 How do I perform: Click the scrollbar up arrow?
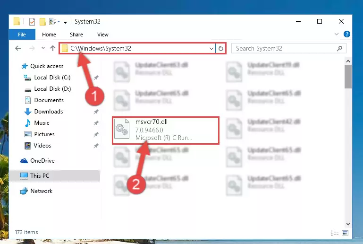point(348,61)
